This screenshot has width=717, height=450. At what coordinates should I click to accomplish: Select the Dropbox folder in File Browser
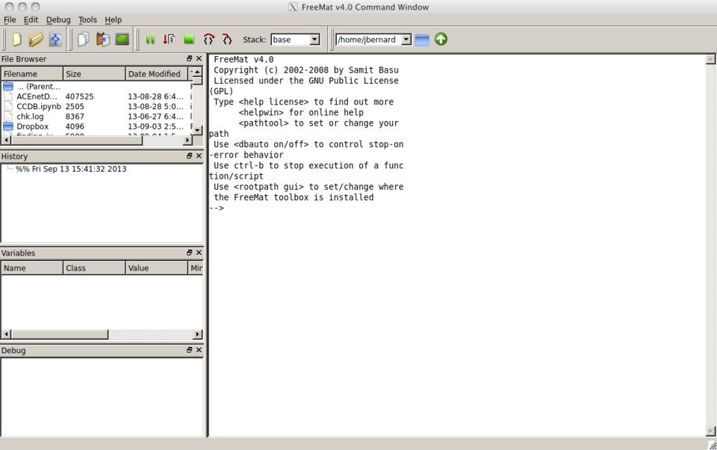point(32,126)
